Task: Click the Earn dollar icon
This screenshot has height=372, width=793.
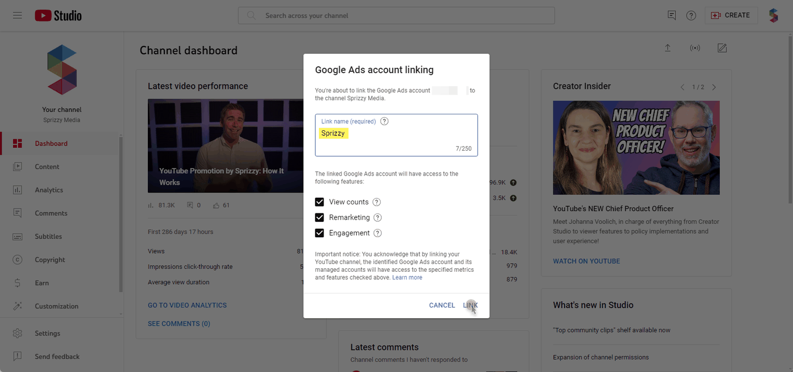Action: (18, 283)
